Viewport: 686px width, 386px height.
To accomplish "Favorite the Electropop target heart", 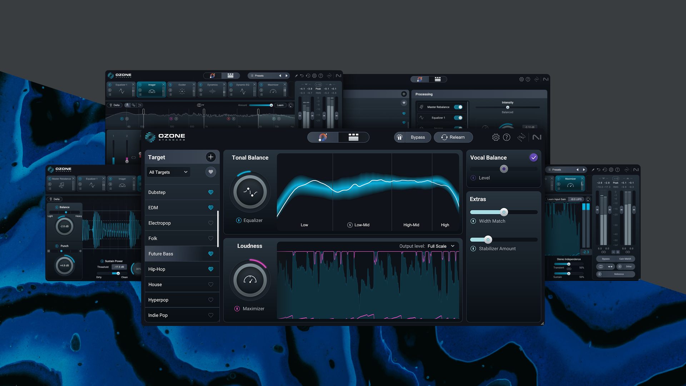I will [211, 223].
